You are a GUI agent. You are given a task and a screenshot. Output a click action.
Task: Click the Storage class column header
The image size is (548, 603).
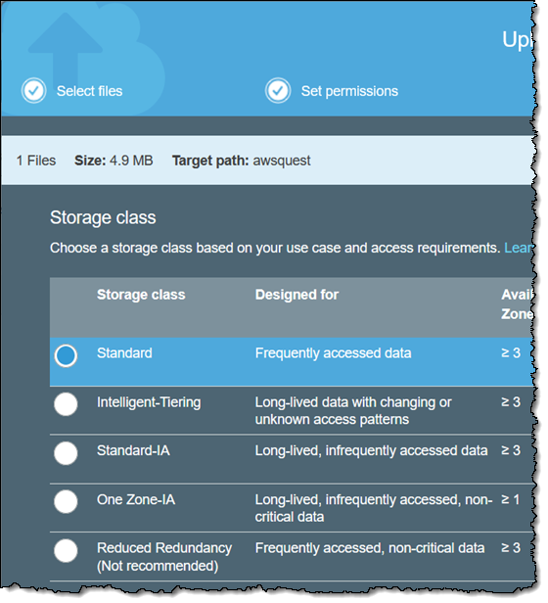tap(141, 295)
